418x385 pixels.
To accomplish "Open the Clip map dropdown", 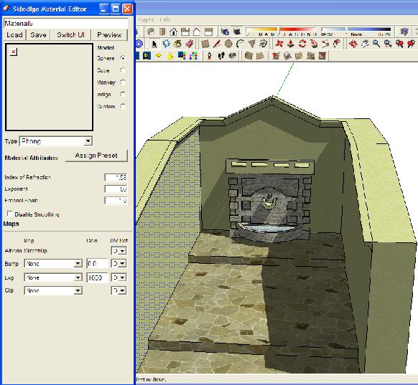I will coord(78,290).
